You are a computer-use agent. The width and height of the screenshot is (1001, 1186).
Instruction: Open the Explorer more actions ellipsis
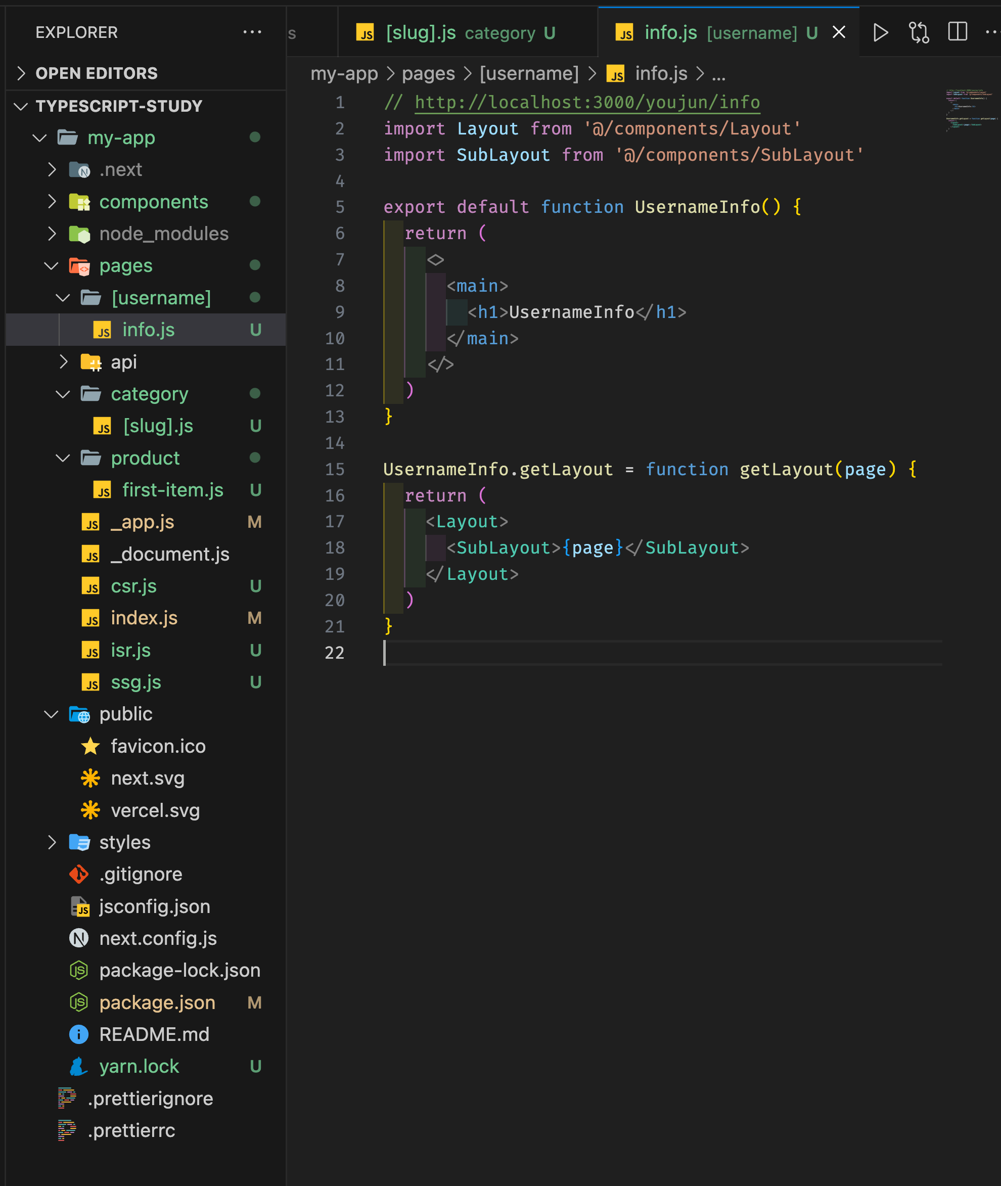coord(252,32)
